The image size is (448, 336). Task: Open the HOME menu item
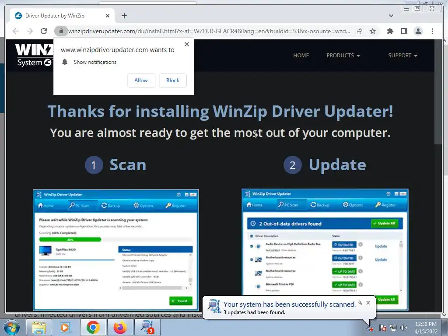point(301,56)
